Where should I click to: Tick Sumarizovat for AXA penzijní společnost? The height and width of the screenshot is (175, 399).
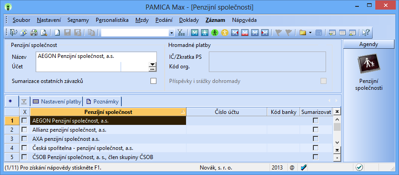click(x=316, y=139)
